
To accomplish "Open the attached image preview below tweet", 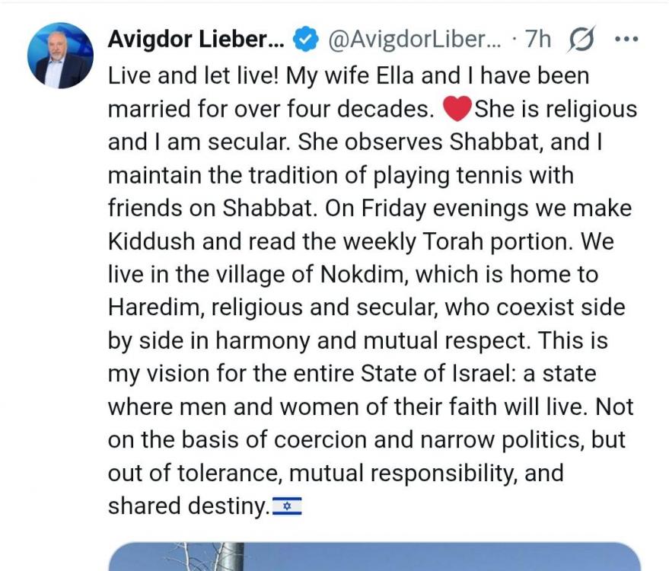I will [374, 557].
